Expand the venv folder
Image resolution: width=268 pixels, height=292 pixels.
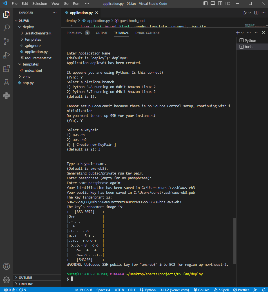pos(37,77)
